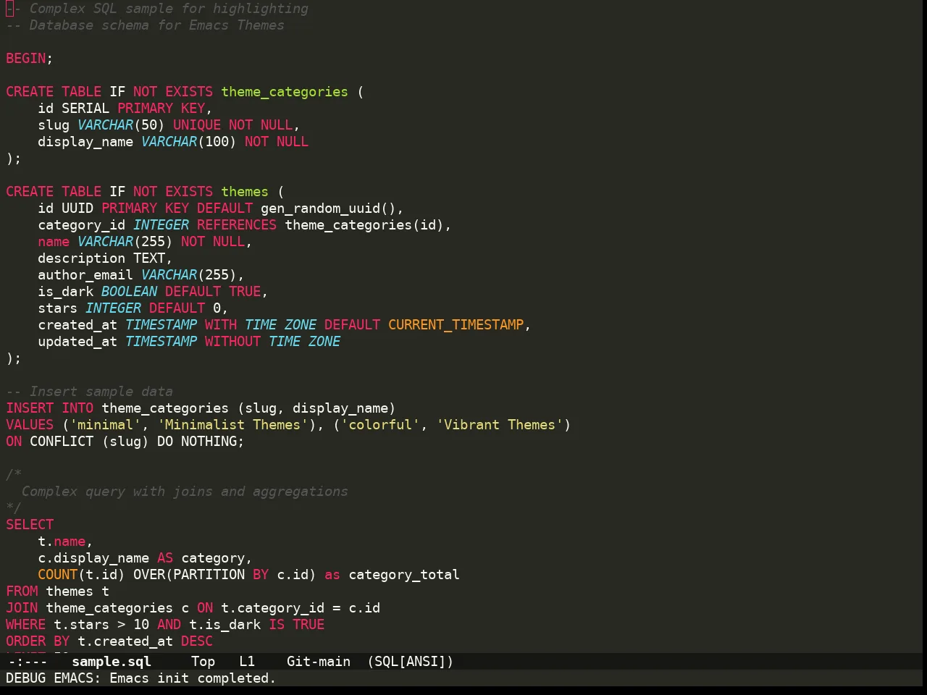Click VARCHAR(50) type on the slug line
Image resolution: width=927 pixels, height=695 pixels.
pyautogui.click(x=121, y=125)
